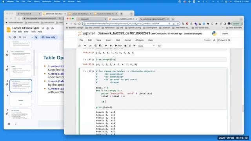
Task: Rename notebook via classwork_fall2023_cis107_09082023 title
Action: coord(124,33)
